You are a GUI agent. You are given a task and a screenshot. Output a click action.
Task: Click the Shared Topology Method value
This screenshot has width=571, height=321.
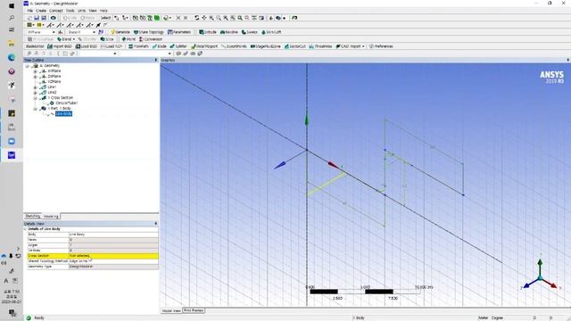click(113, 261)
